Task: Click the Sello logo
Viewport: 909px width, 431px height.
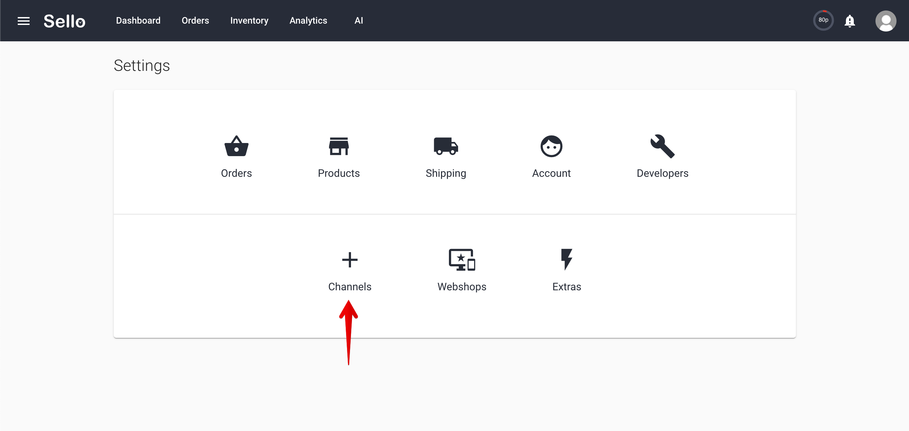Action: [x=64, y=21]
